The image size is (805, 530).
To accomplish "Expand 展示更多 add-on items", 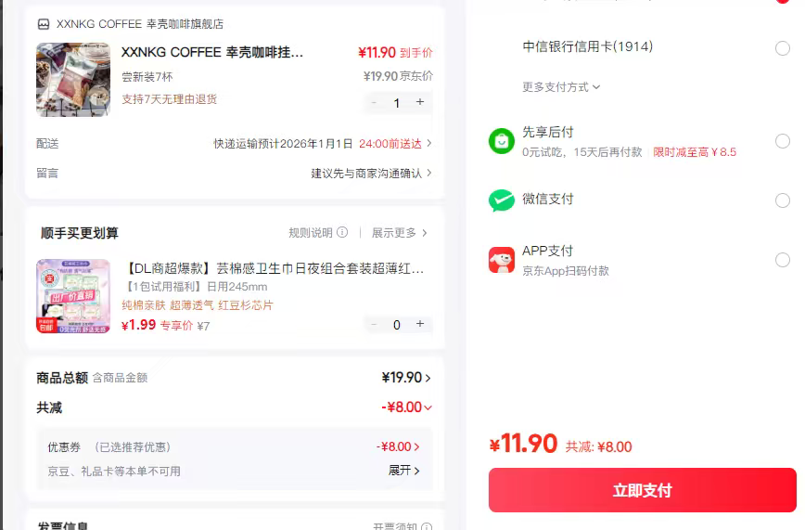I will tap(400, 233).
